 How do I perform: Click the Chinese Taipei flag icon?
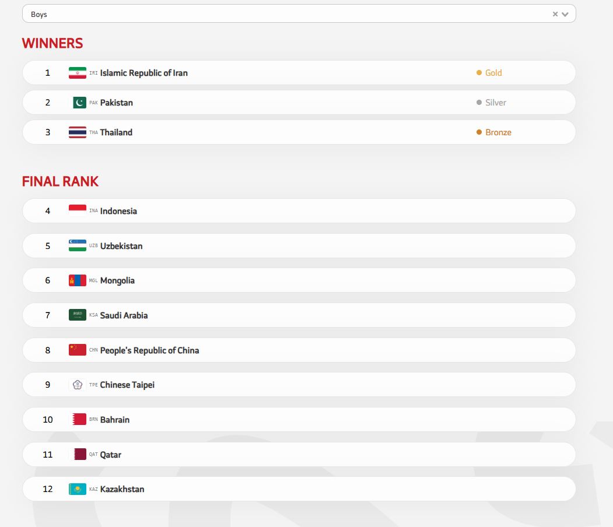tap(77, 385)
